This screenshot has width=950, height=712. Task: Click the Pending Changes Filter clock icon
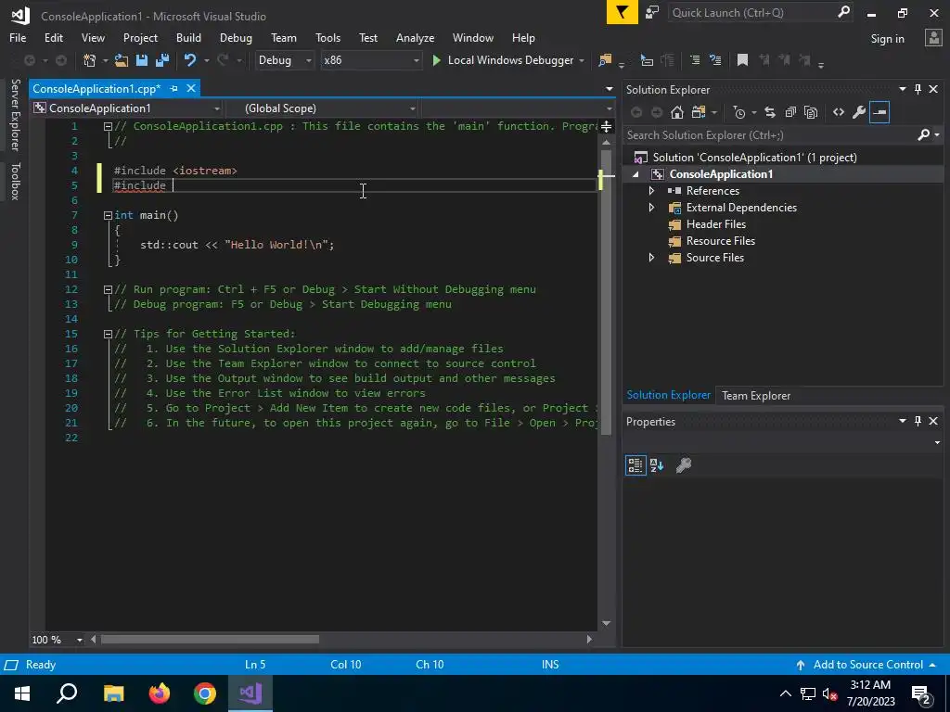click(739, 112)
